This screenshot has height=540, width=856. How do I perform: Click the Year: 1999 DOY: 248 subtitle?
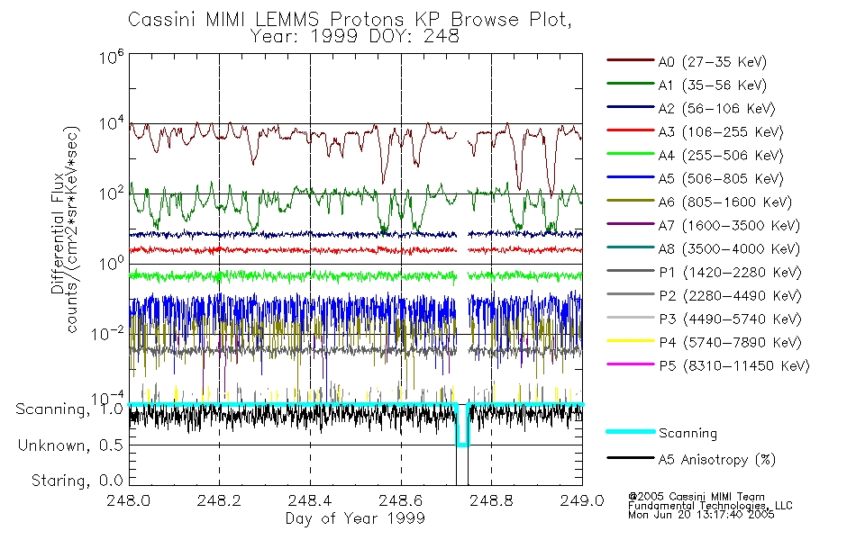(x=354, y=37)
